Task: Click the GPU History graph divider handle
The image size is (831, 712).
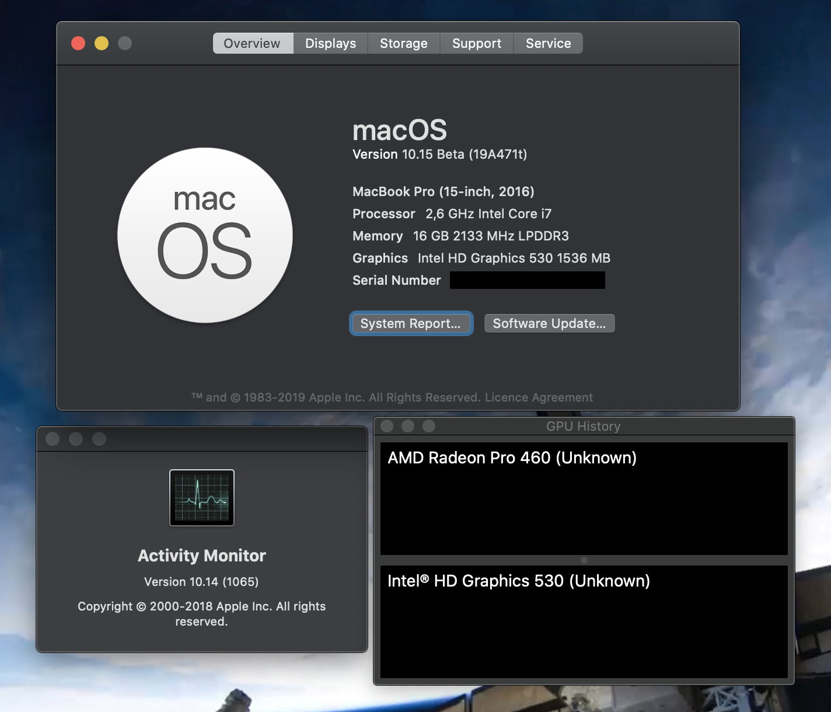Action: point(584,560)
